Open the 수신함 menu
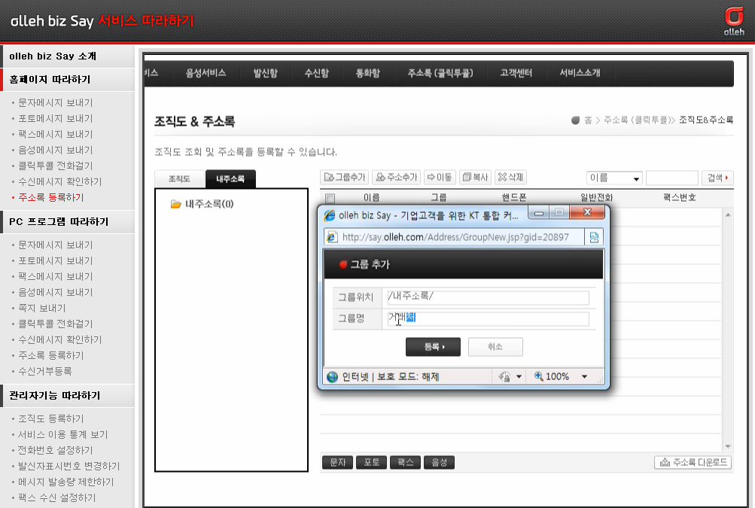Viewport: 755px width, 508px height. pyautogui.click(x=316, y=73)
